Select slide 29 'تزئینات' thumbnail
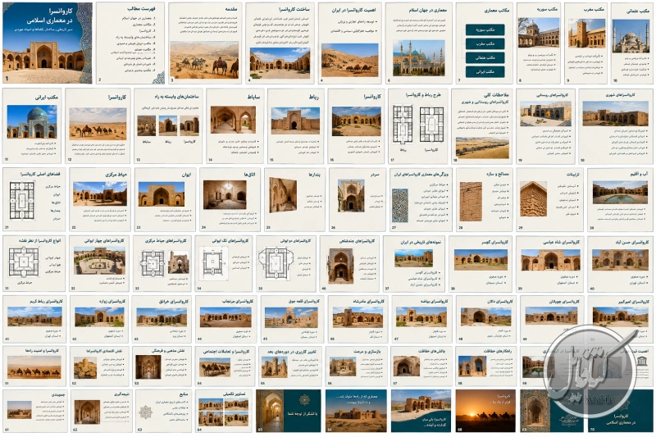The height and width of the screenshot is (437, 656). 549,199
